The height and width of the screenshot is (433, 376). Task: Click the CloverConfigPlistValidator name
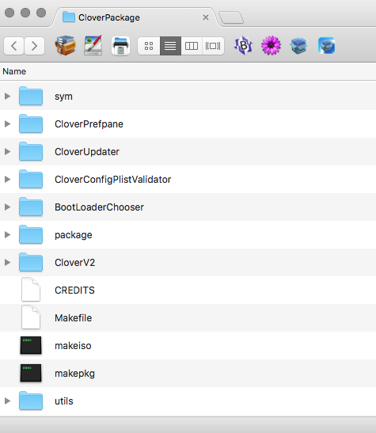112,180
